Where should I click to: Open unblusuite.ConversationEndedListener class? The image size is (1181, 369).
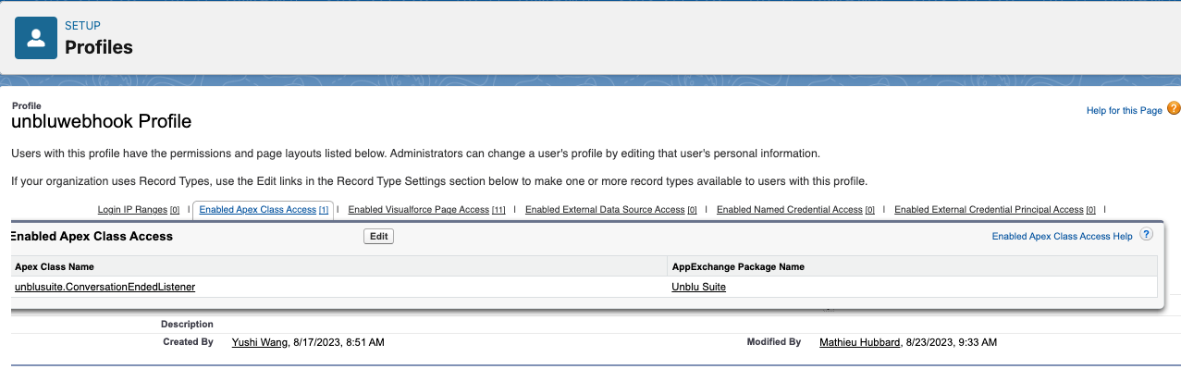tap(105, 287)
